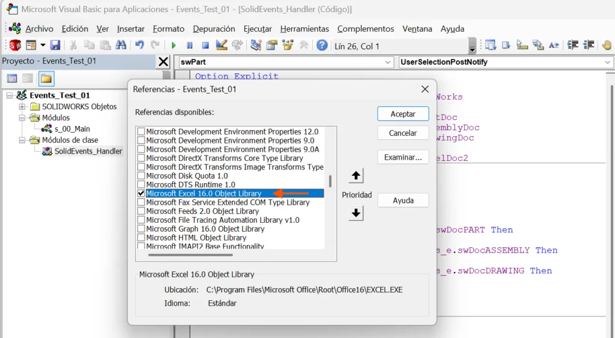The image size is (615, 338).
Task: Click the Redo arrow icon
Action: tap(156, 46)
